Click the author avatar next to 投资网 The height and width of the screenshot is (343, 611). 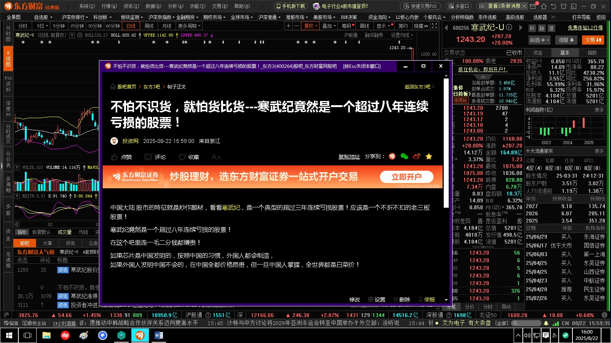114,141
